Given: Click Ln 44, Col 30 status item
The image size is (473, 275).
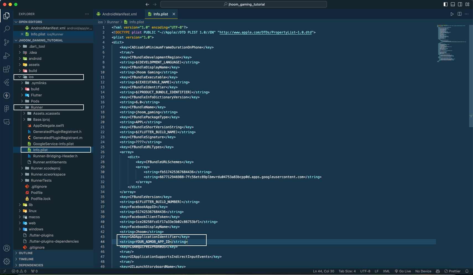Looking at the screenshot, I should pyautogui.click(x=323, y=271).
